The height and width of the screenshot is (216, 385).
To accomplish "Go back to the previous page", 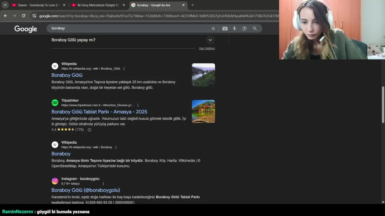I will [x=5, y=16].
